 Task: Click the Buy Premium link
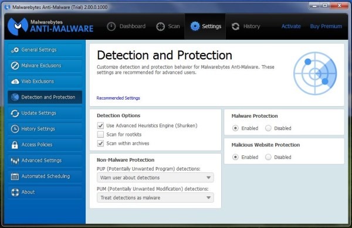click(326, 26)
